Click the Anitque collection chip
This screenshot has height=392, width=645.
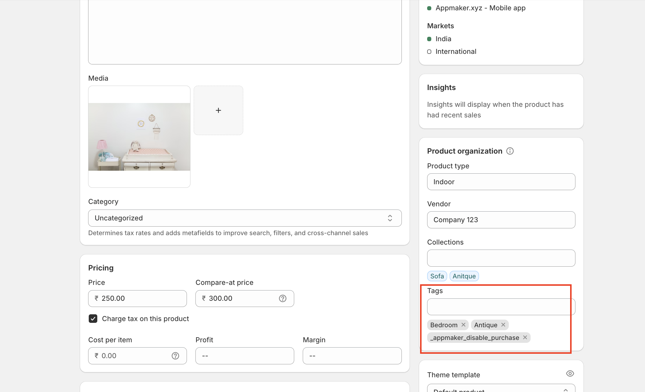[464, 276]
